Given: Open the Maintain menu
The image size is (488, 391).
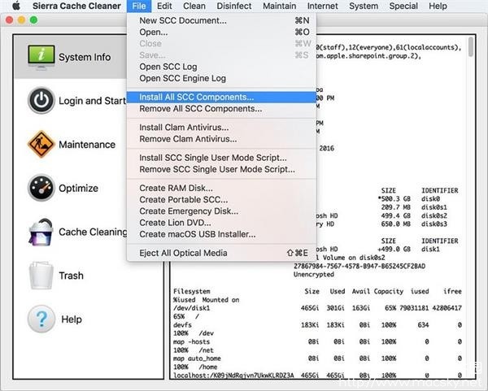Looking at the screenshot, I should click(280, 6).
